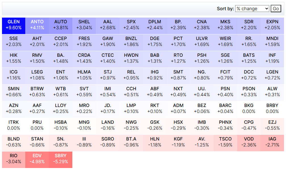The image size is (286, 170).
Task: Open the BP. +2.39% cell
Action: click(x=178, y=25)
